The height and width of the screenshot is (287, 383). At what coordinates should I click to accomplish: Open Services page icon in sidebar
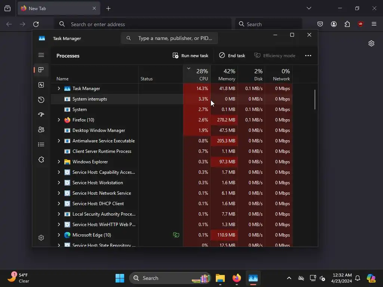41,160
